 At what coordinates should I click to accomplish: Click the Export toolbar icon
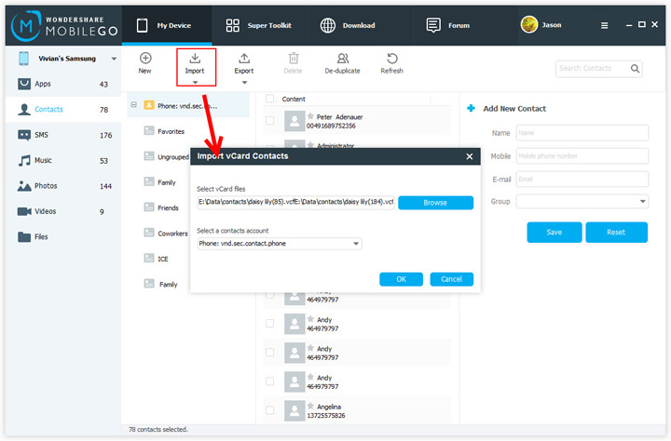pyautogui.click(x=244, y=58)
